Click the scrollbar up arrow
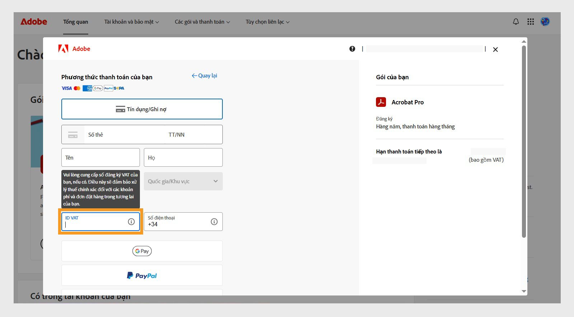The height and width of the screenshot is (317, 574). (x=524, y=41)
